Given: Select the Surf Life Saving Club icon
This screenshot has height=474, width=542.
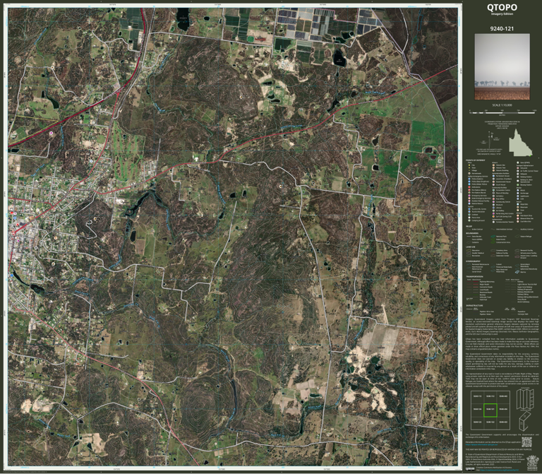Looking at the screenshot, I should click(493, 216).
